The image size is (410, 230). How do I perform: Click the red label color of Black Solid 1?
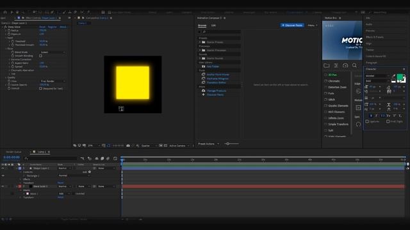click(20, 187)
